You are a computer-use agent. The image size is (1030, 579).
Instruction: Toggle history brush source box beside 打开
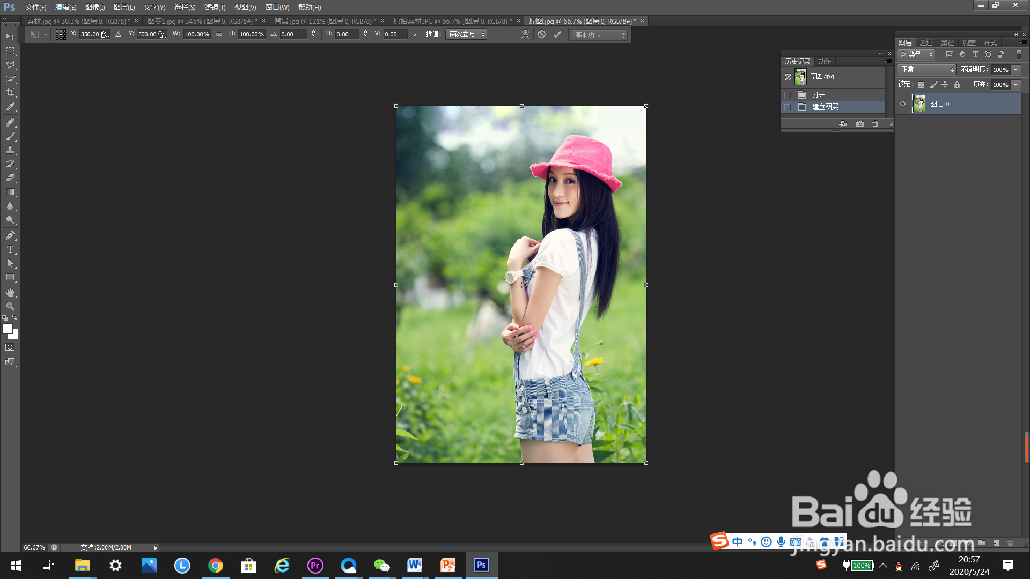point(788,94)
